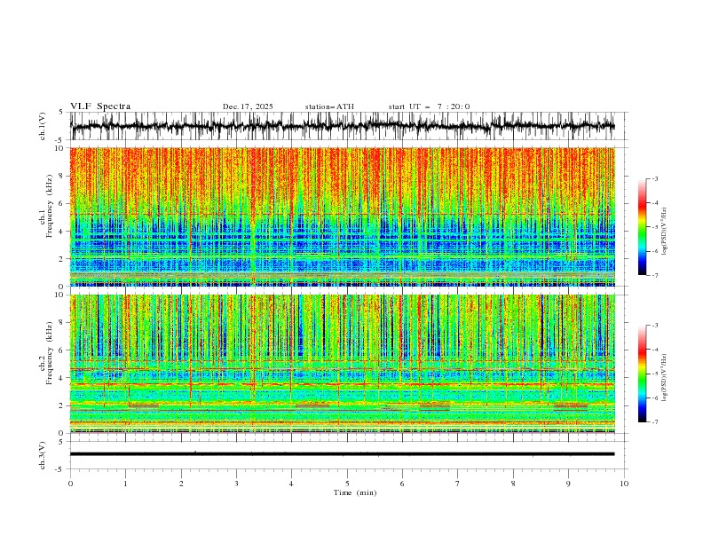Click the "start UT = 7 :20: 0" text

429,106
